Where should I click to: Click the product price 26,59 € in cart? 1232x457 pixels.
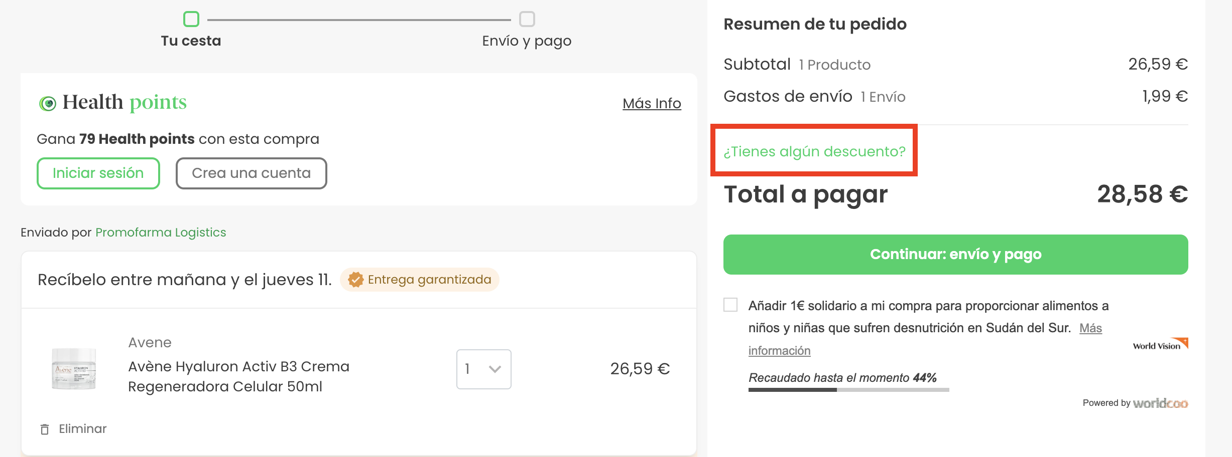640,369
